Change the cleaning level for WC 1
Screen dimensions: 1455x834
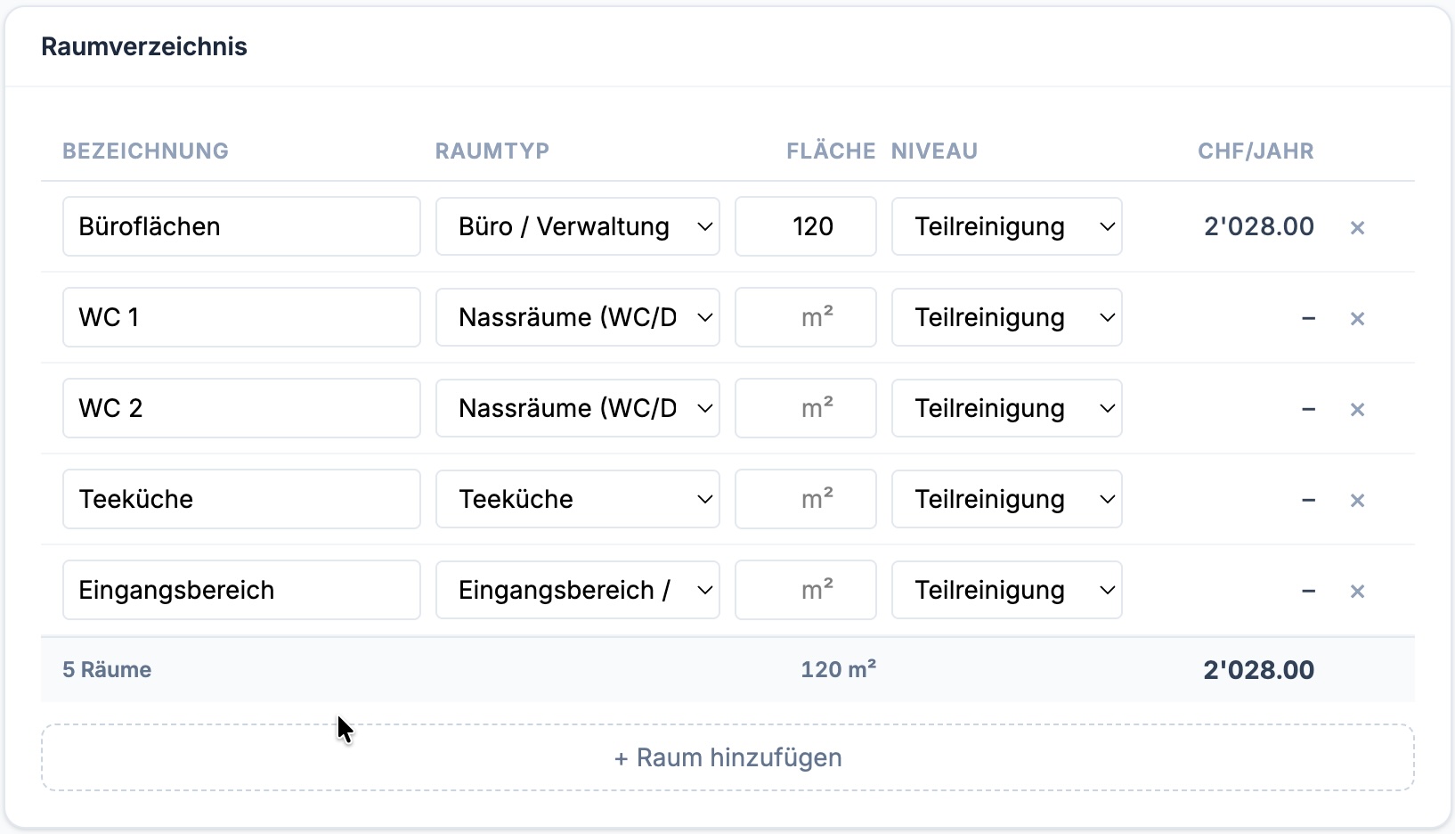[x=1006, y=317]
